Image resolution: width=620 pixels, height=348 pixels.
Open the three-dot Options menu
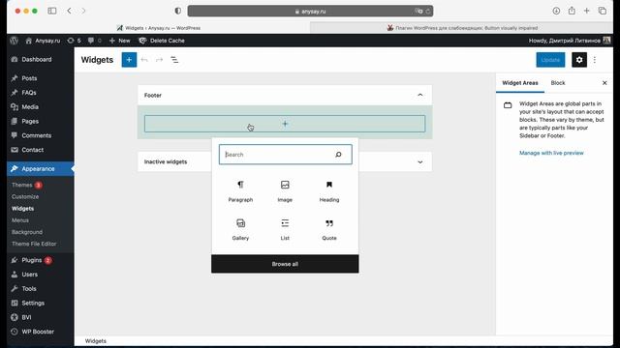pyautogui.click(x=595, y=60)
